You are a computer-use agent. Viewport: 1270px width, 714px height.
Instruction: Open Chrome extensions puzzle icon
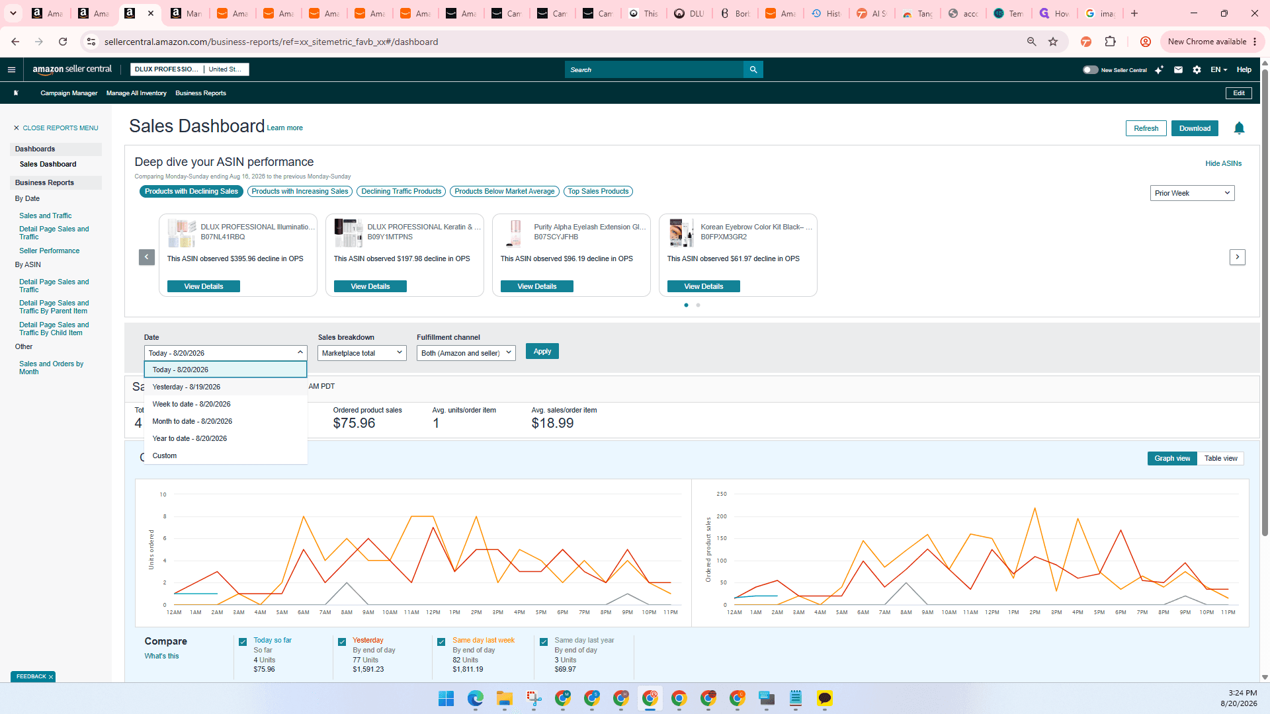click(1111, 42)
